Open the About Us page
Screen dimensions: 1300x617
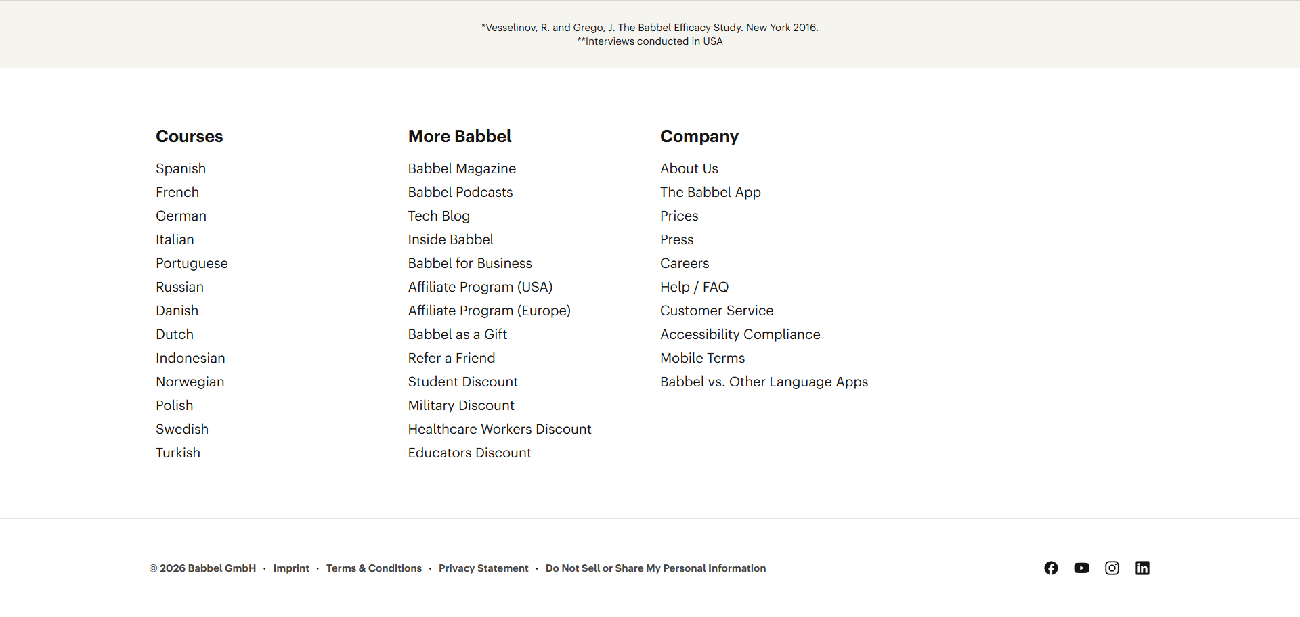(x=689, y=168)
